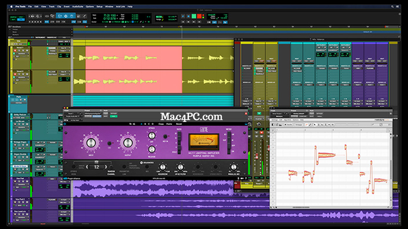
Task: Toggle the link button between Input and Output
Action: [x=109, y=143]
